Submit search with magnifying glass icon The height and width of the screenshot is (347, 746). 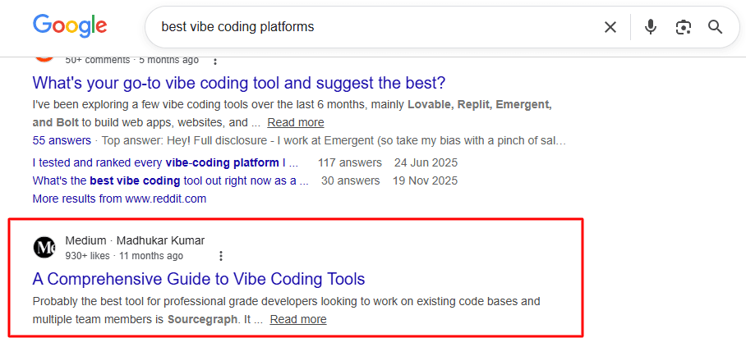(x=715, y=27)
